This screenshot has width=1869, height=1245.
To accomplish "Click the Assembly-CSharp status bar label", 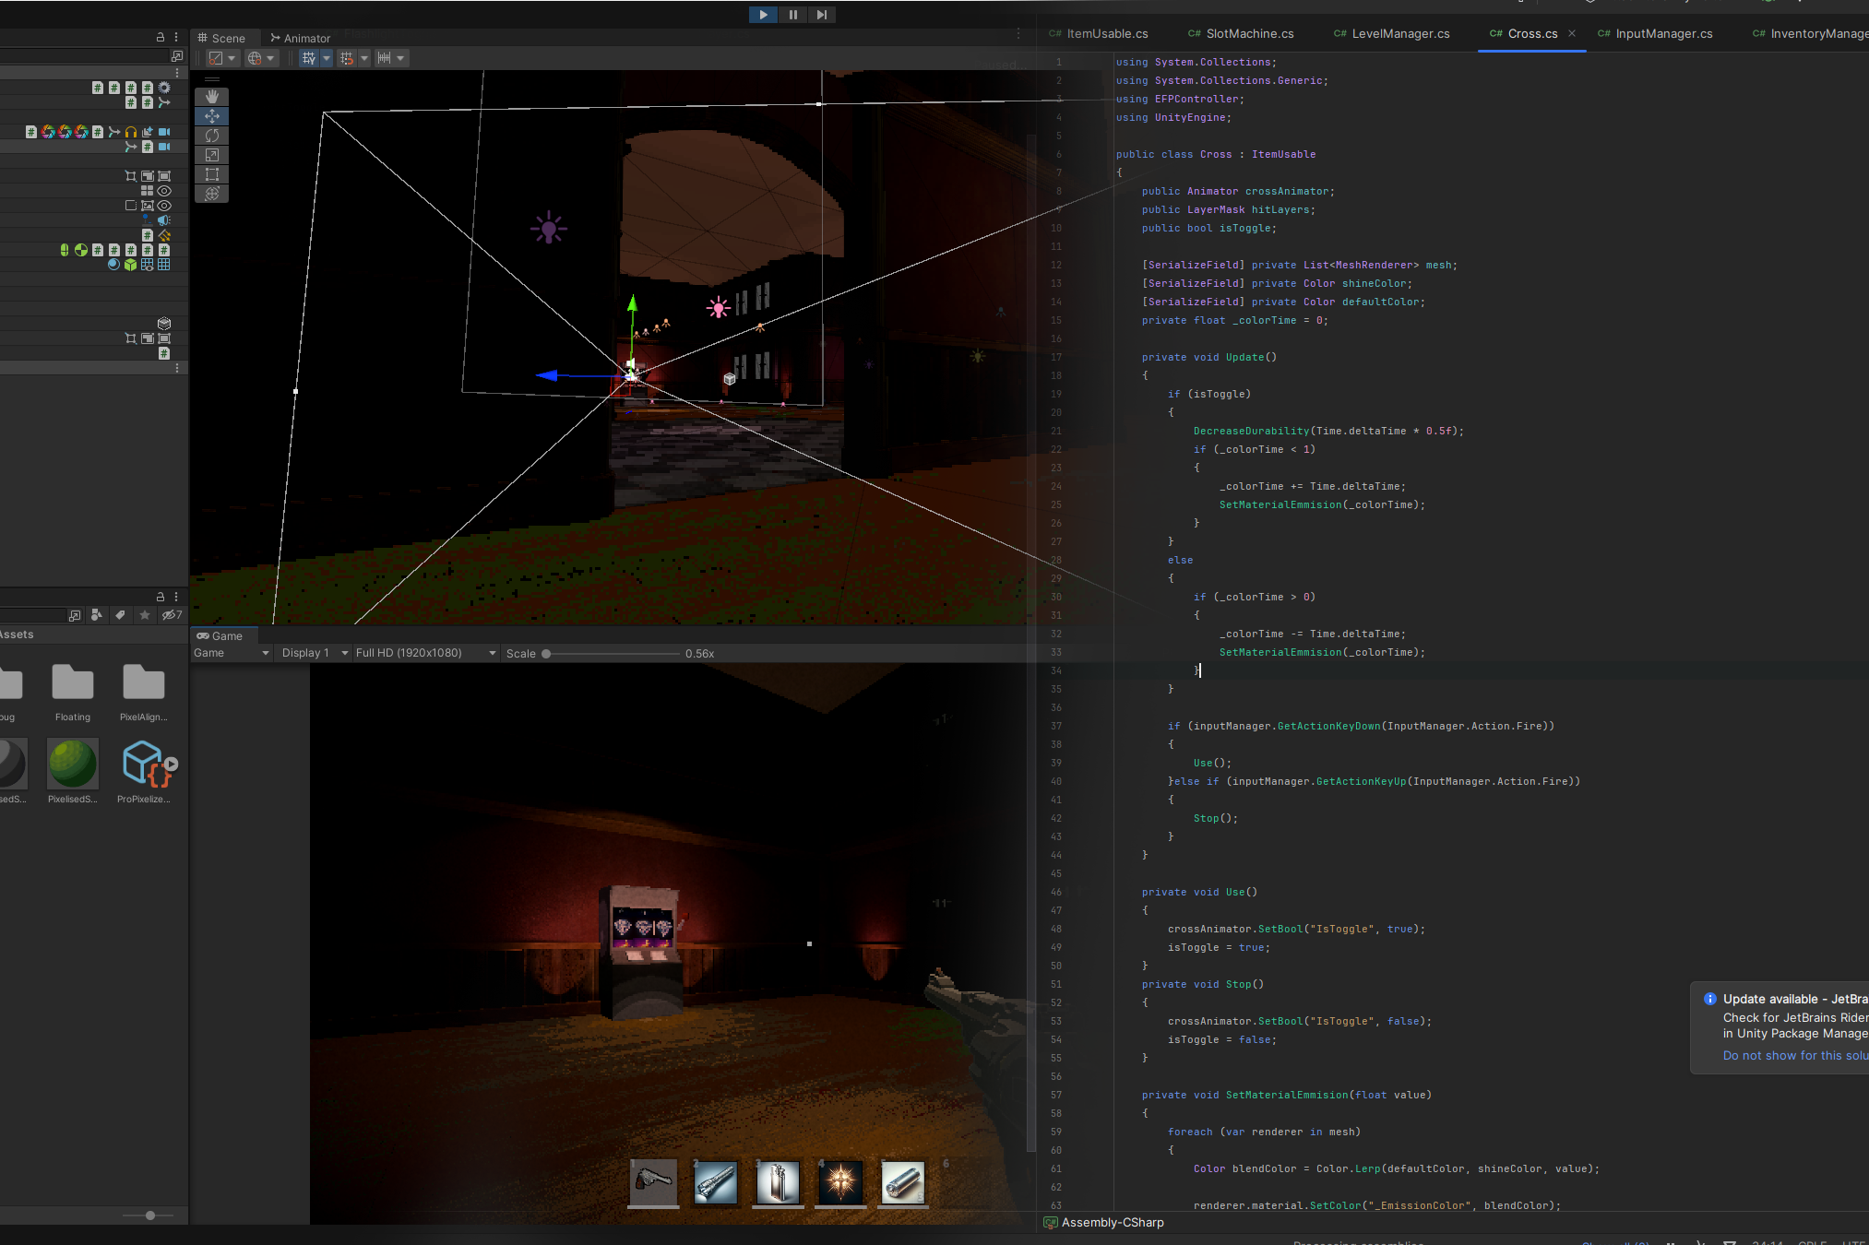I will tap(1112, 1223).
